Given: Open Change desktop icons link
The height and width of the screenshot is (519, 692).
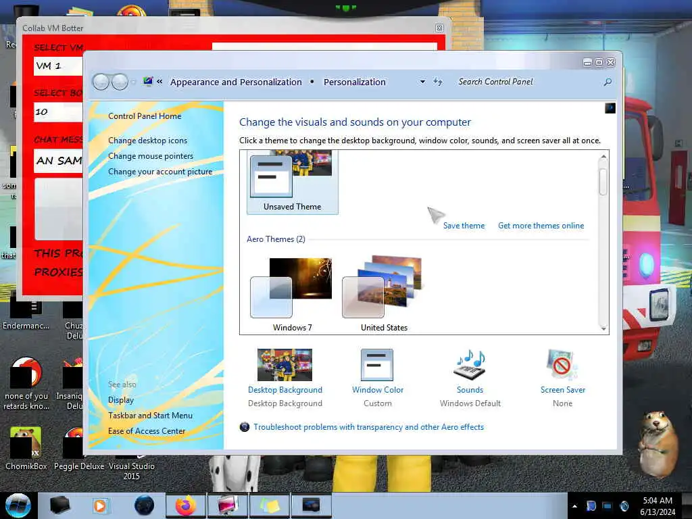Looking at the screenshot, I should click(147, 141).
